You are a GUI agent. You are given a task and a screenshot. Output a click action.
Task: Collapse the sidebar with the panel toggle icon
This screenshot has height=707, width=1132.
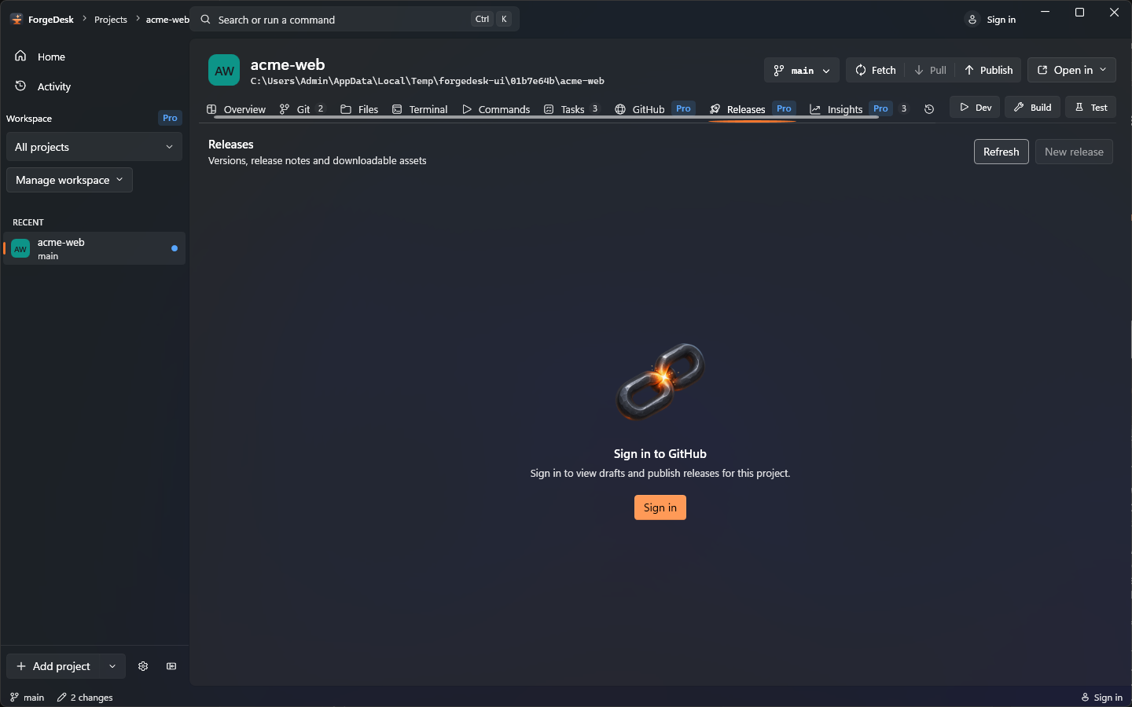coord(171,666)
